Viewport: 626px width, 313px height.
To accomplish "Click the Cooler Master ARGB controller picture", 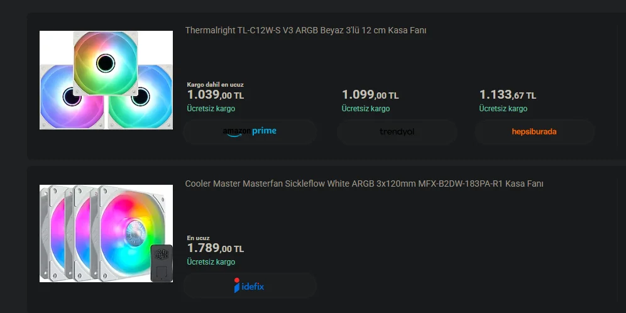I will click(162, 262).
